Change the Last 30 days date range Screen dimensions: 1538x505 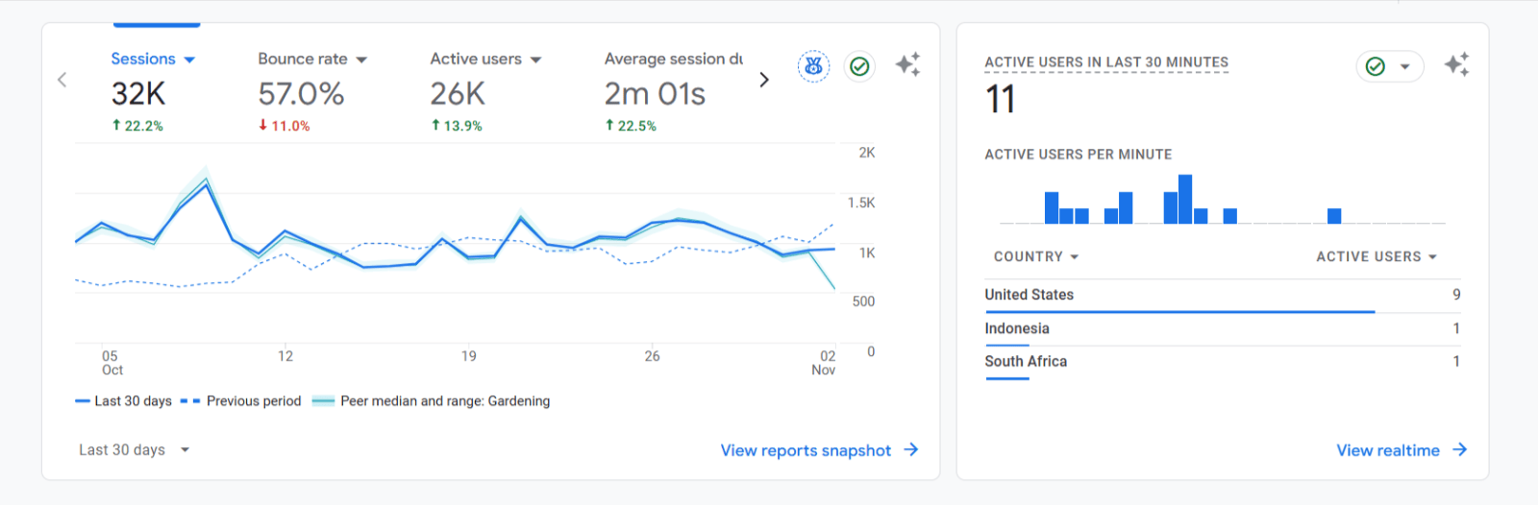click(x=134, y=449)
